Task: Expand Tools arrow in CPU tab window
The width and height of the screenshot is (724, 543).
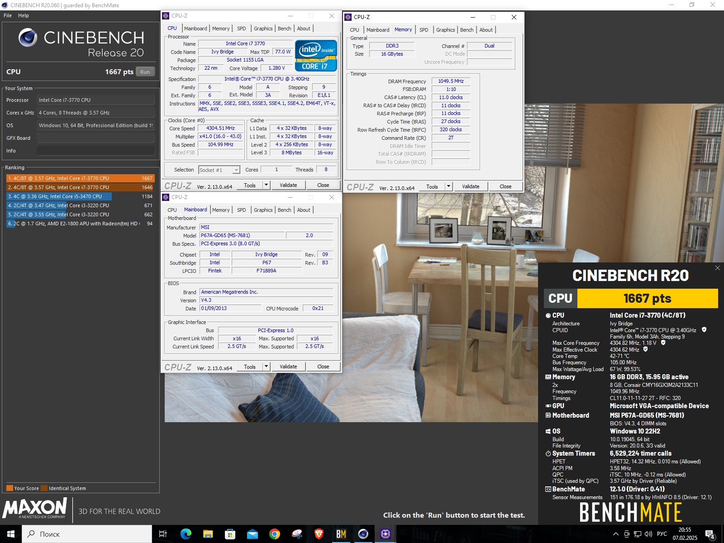Action: click(x=267, y=185)
